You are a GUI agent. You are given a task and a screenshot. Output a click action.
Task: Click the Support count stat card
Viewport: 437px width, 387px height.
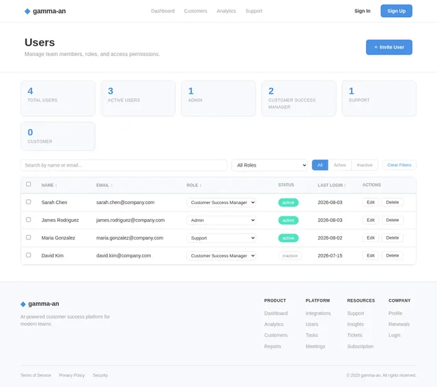[x=379, y=98]
